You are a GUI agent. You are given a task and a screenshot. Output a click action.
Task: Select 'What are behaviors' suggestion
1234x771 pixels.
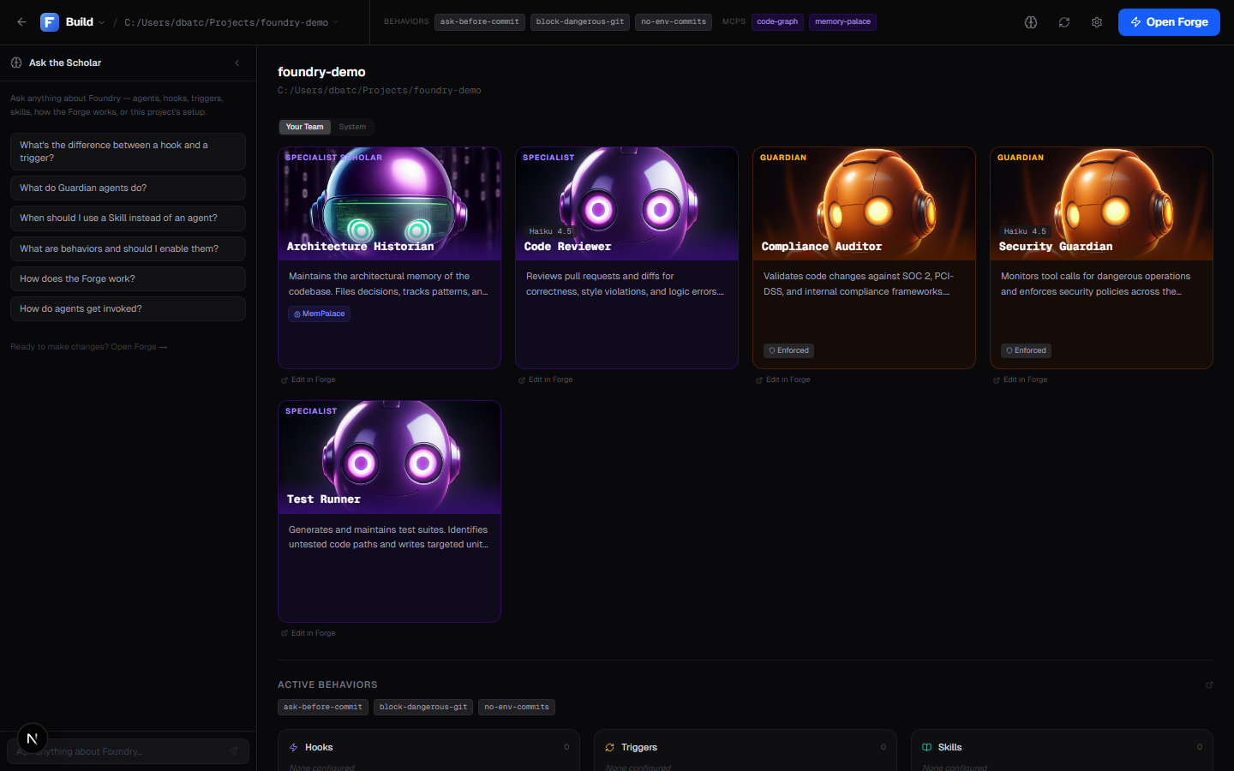(x=128, y=248)
